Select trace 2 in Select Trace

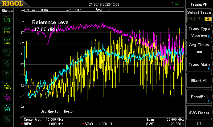click(x=199, y=19)
